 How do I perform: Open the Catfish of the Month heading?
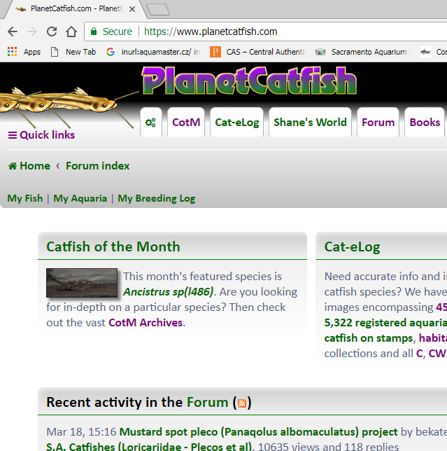pos(113,247)
